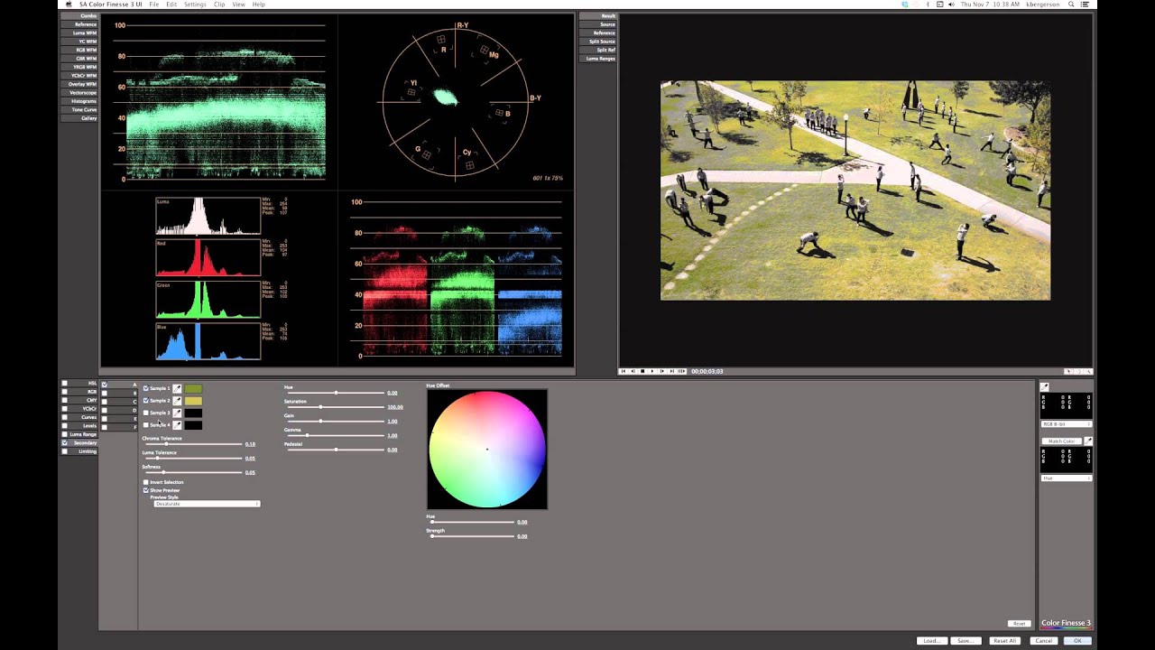Enable the Limiting checkbox
Image resolution: width=1155 pixels, height=650 pixels.
pos(64,451)
